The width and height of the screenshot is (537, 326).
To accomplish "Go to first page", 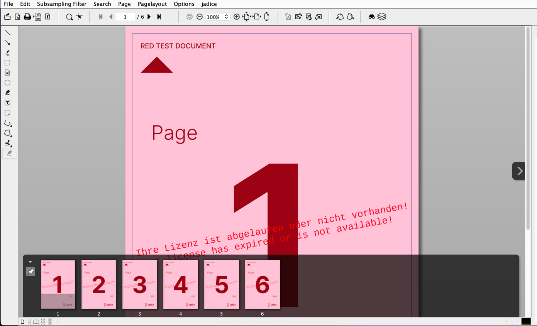I will [101, 17].
